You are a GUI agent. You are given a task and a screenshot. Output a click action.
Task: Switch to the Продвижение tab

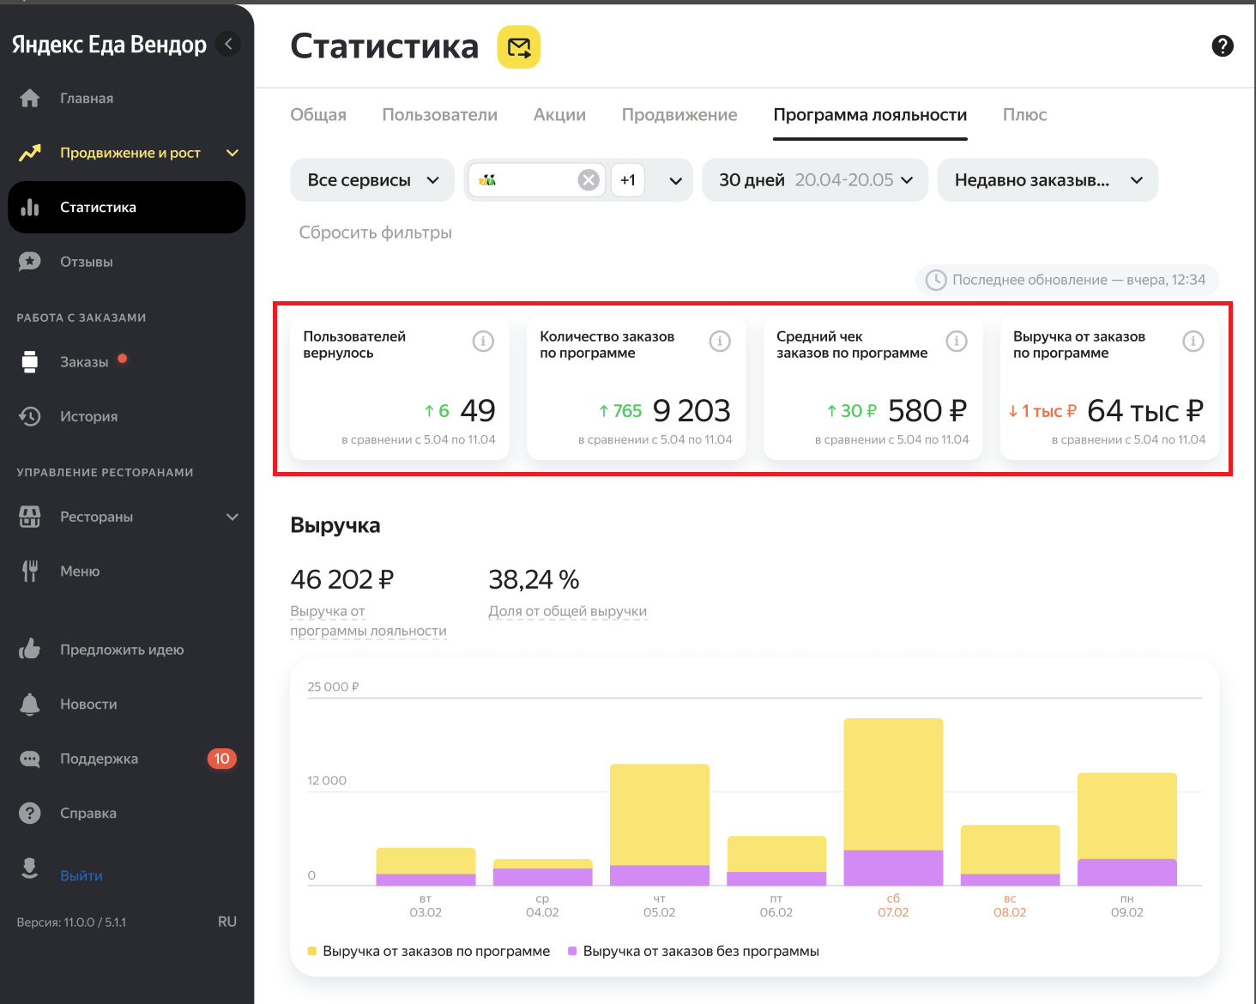click(679, 115)
